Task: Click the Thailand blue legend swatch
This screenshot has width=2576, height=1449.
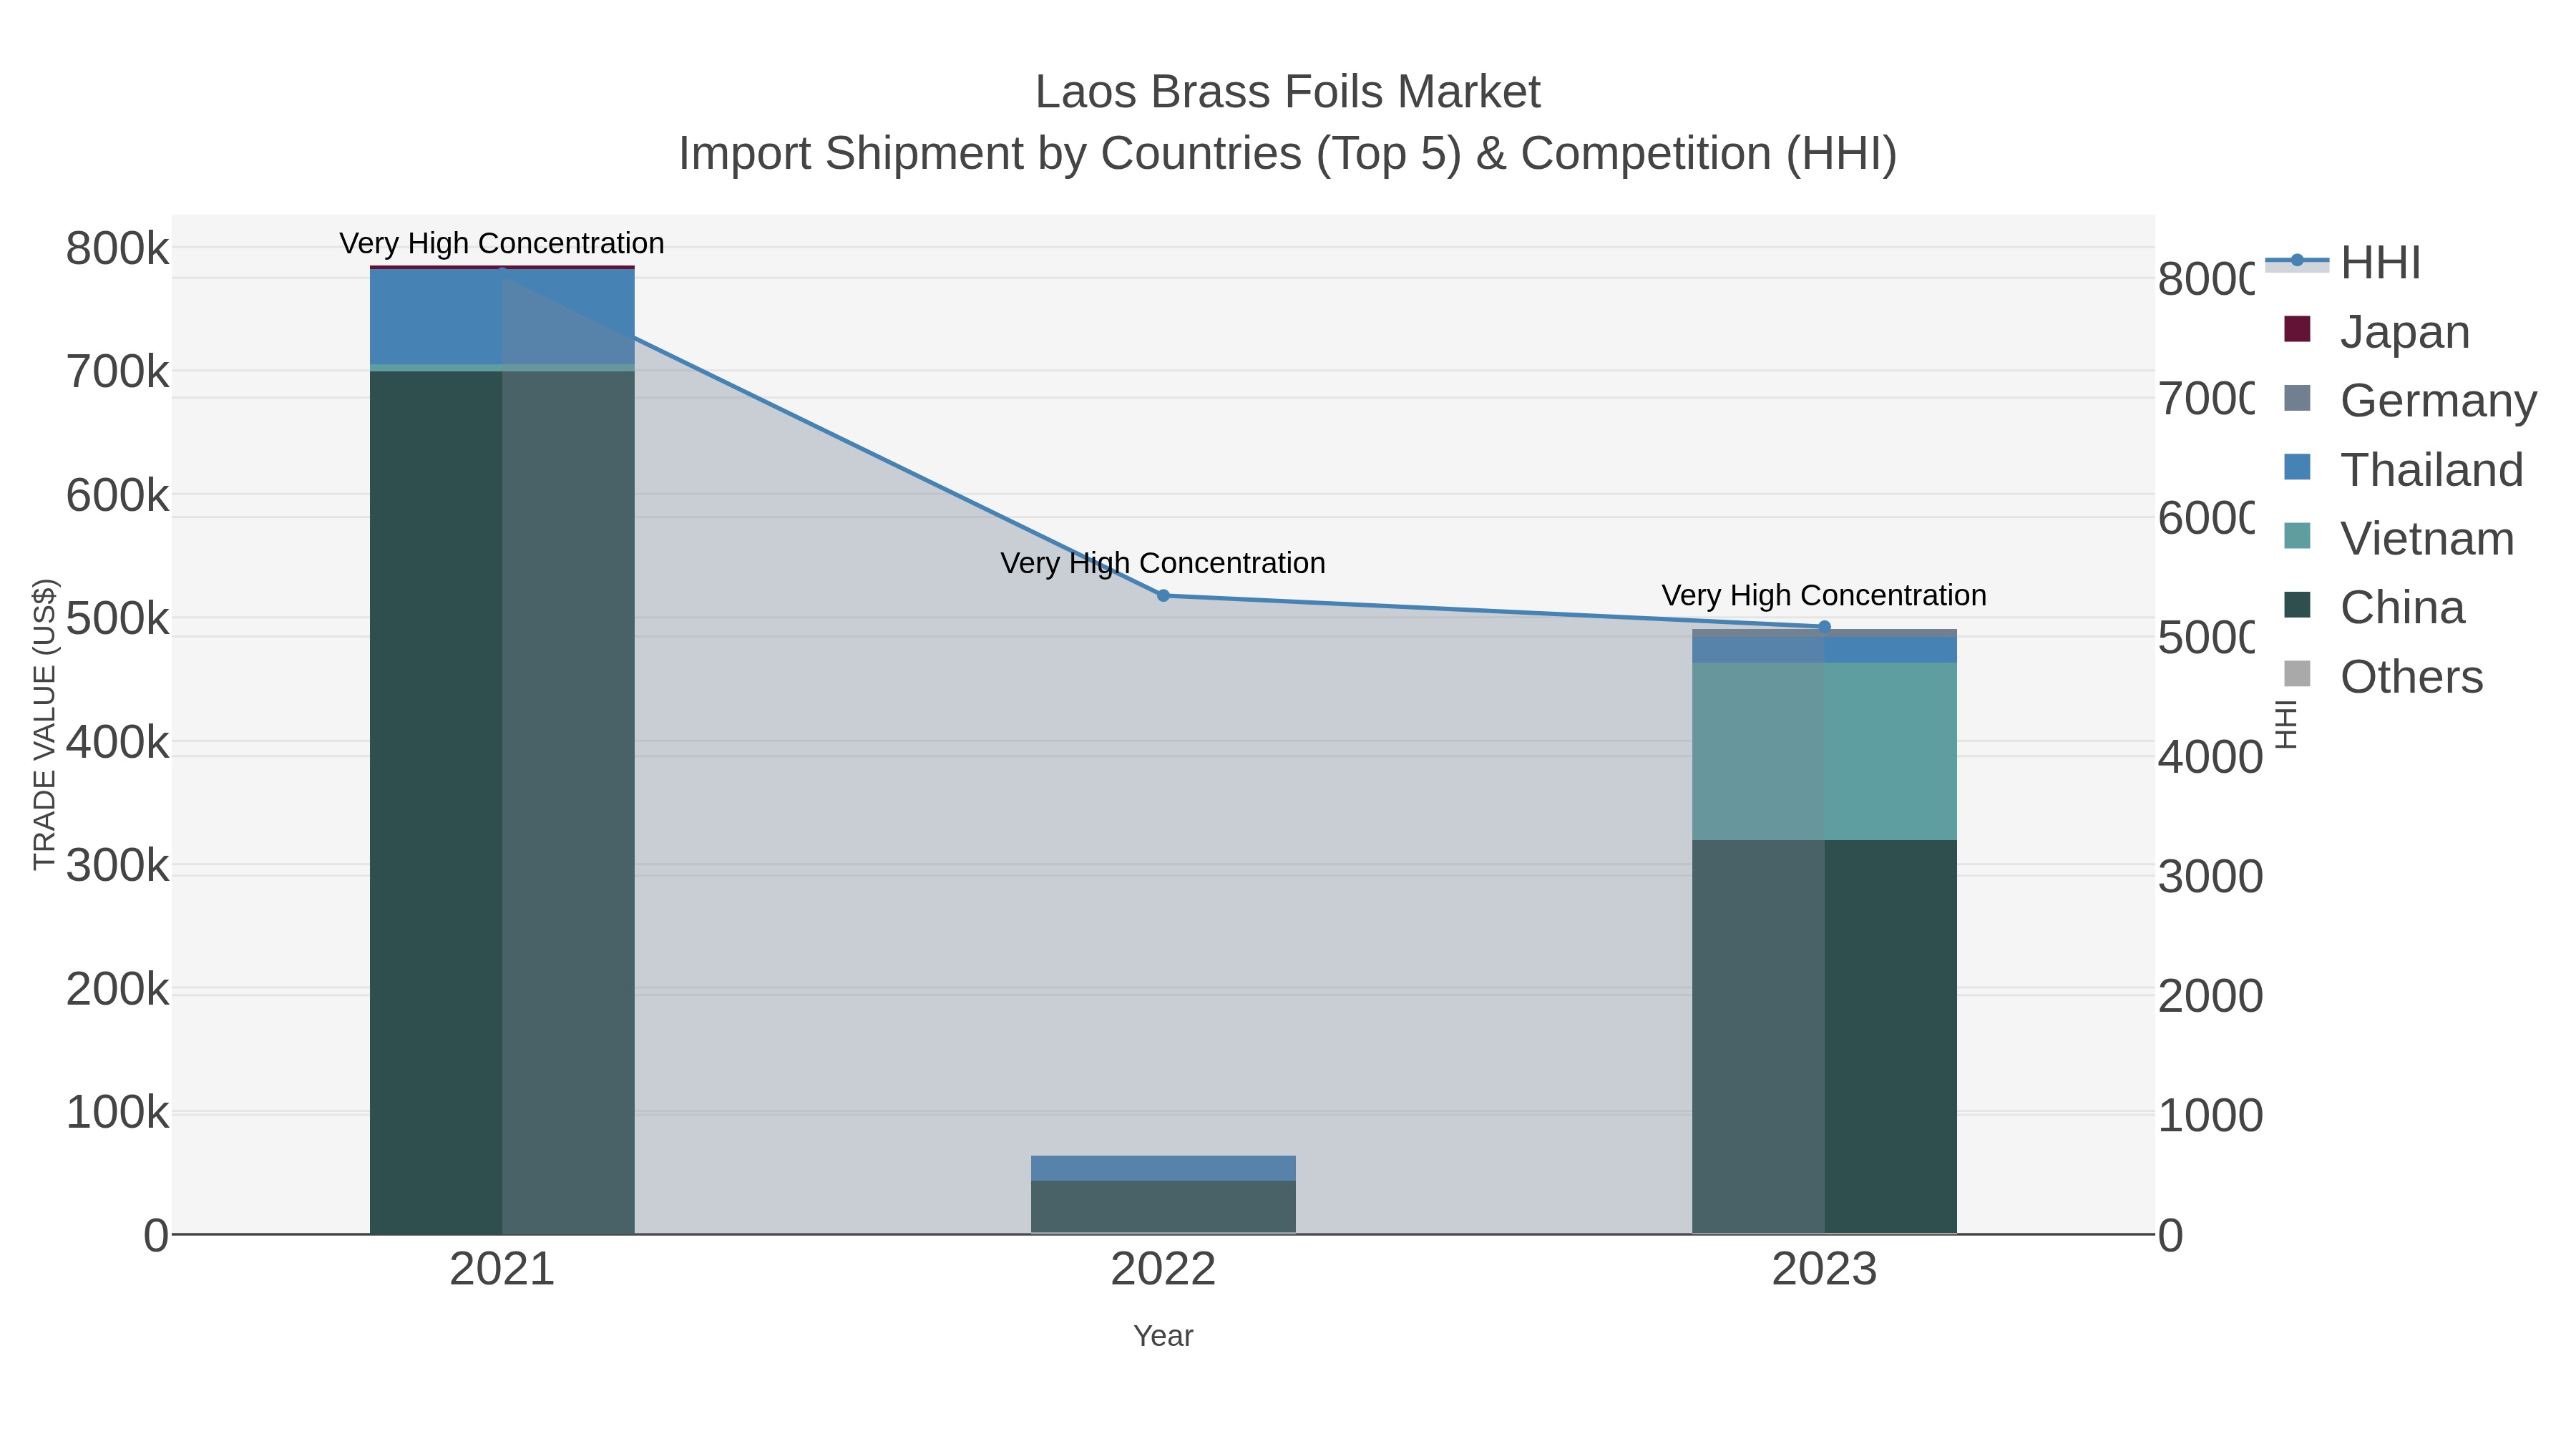Action: (2298, 467)
